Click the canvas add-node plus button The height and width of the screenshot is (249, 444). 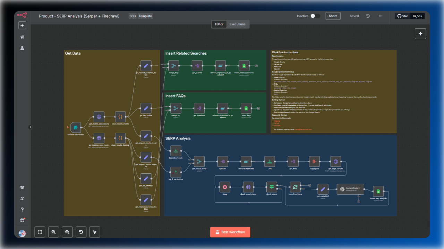click(420, 34)
